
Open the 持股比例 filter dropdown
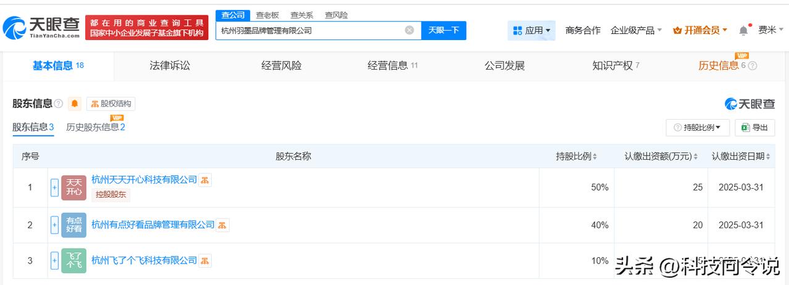pos(698,128)
